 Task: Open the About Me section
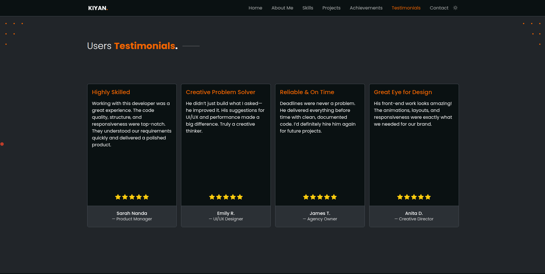[x=282, y=8]
